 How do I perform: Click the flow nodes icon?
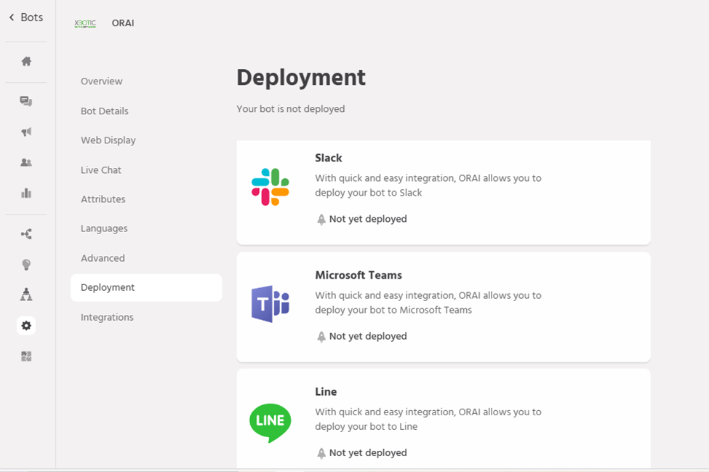pyautogui.click(x=26, y=234)
